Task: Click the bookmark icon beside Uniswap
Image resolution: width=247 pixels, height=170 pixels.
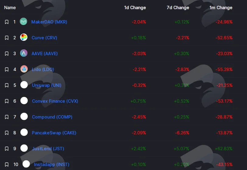Action: tap(7, 85)
